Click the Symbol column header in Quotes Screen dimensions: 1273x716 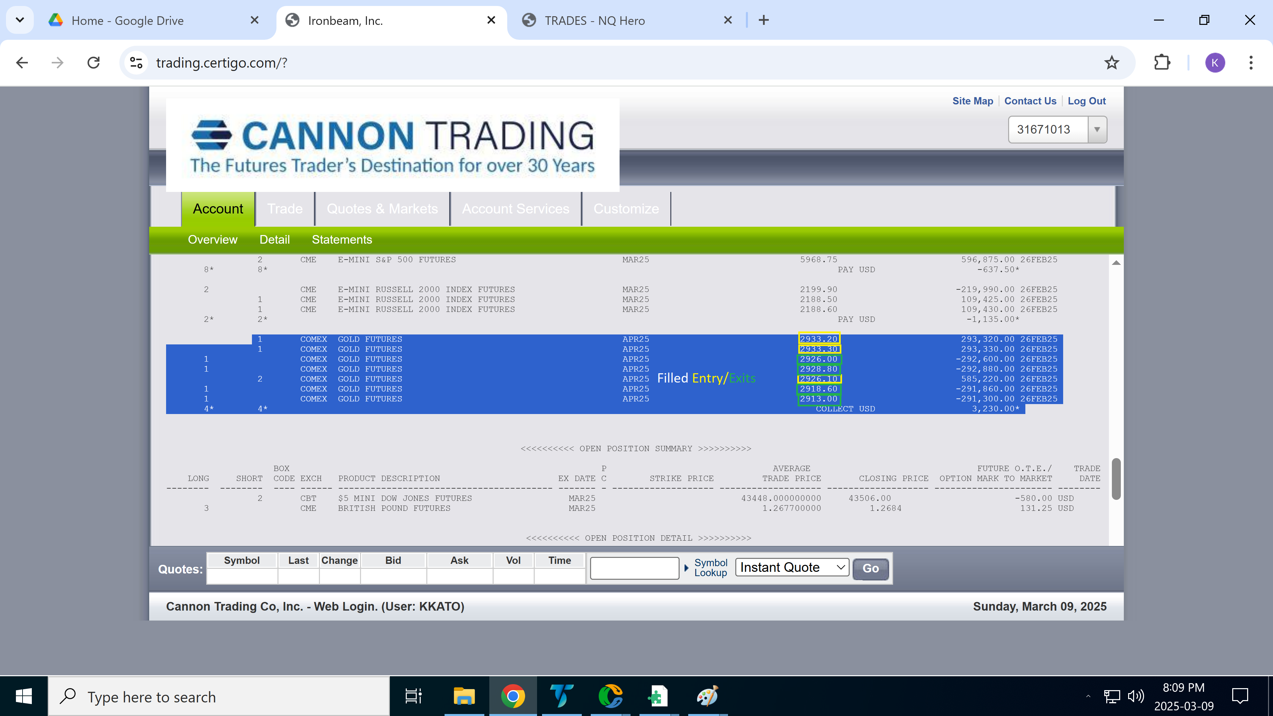[x=242, y=560]
